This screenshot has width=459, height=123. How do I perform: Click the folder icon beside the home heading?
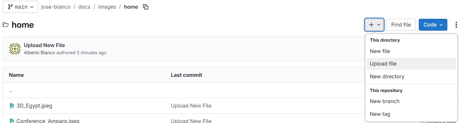pos(6,25)
